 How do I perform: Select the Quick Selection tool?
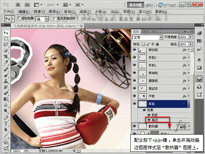coord(6,51)
